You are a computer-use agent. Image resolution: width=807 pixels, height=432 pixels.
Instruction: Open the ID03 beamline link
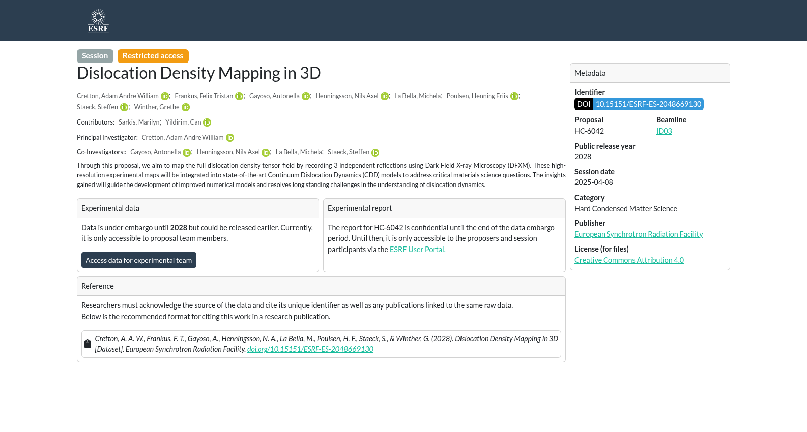[664, 131]
